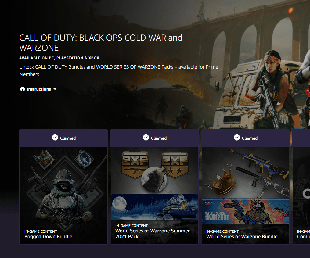Click IN-GAME CONTENT label on World Series of Warzone Bundle
310x258 pixels.
(222, 231)
